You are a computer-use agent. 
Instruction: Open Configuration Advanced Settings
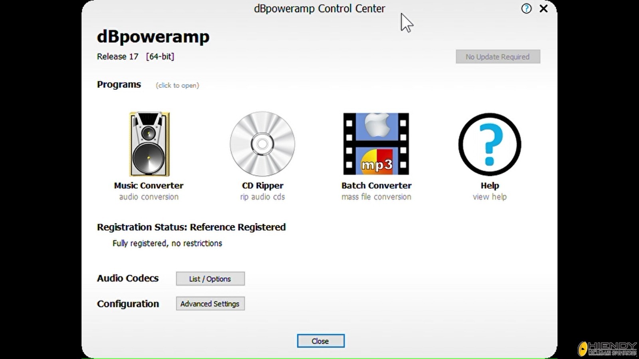pos(210,304)
